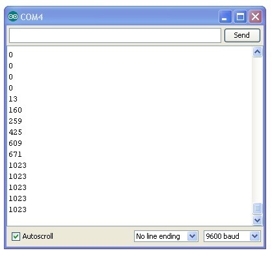Open the 9600 baud dropdown

tap(232, 236)
